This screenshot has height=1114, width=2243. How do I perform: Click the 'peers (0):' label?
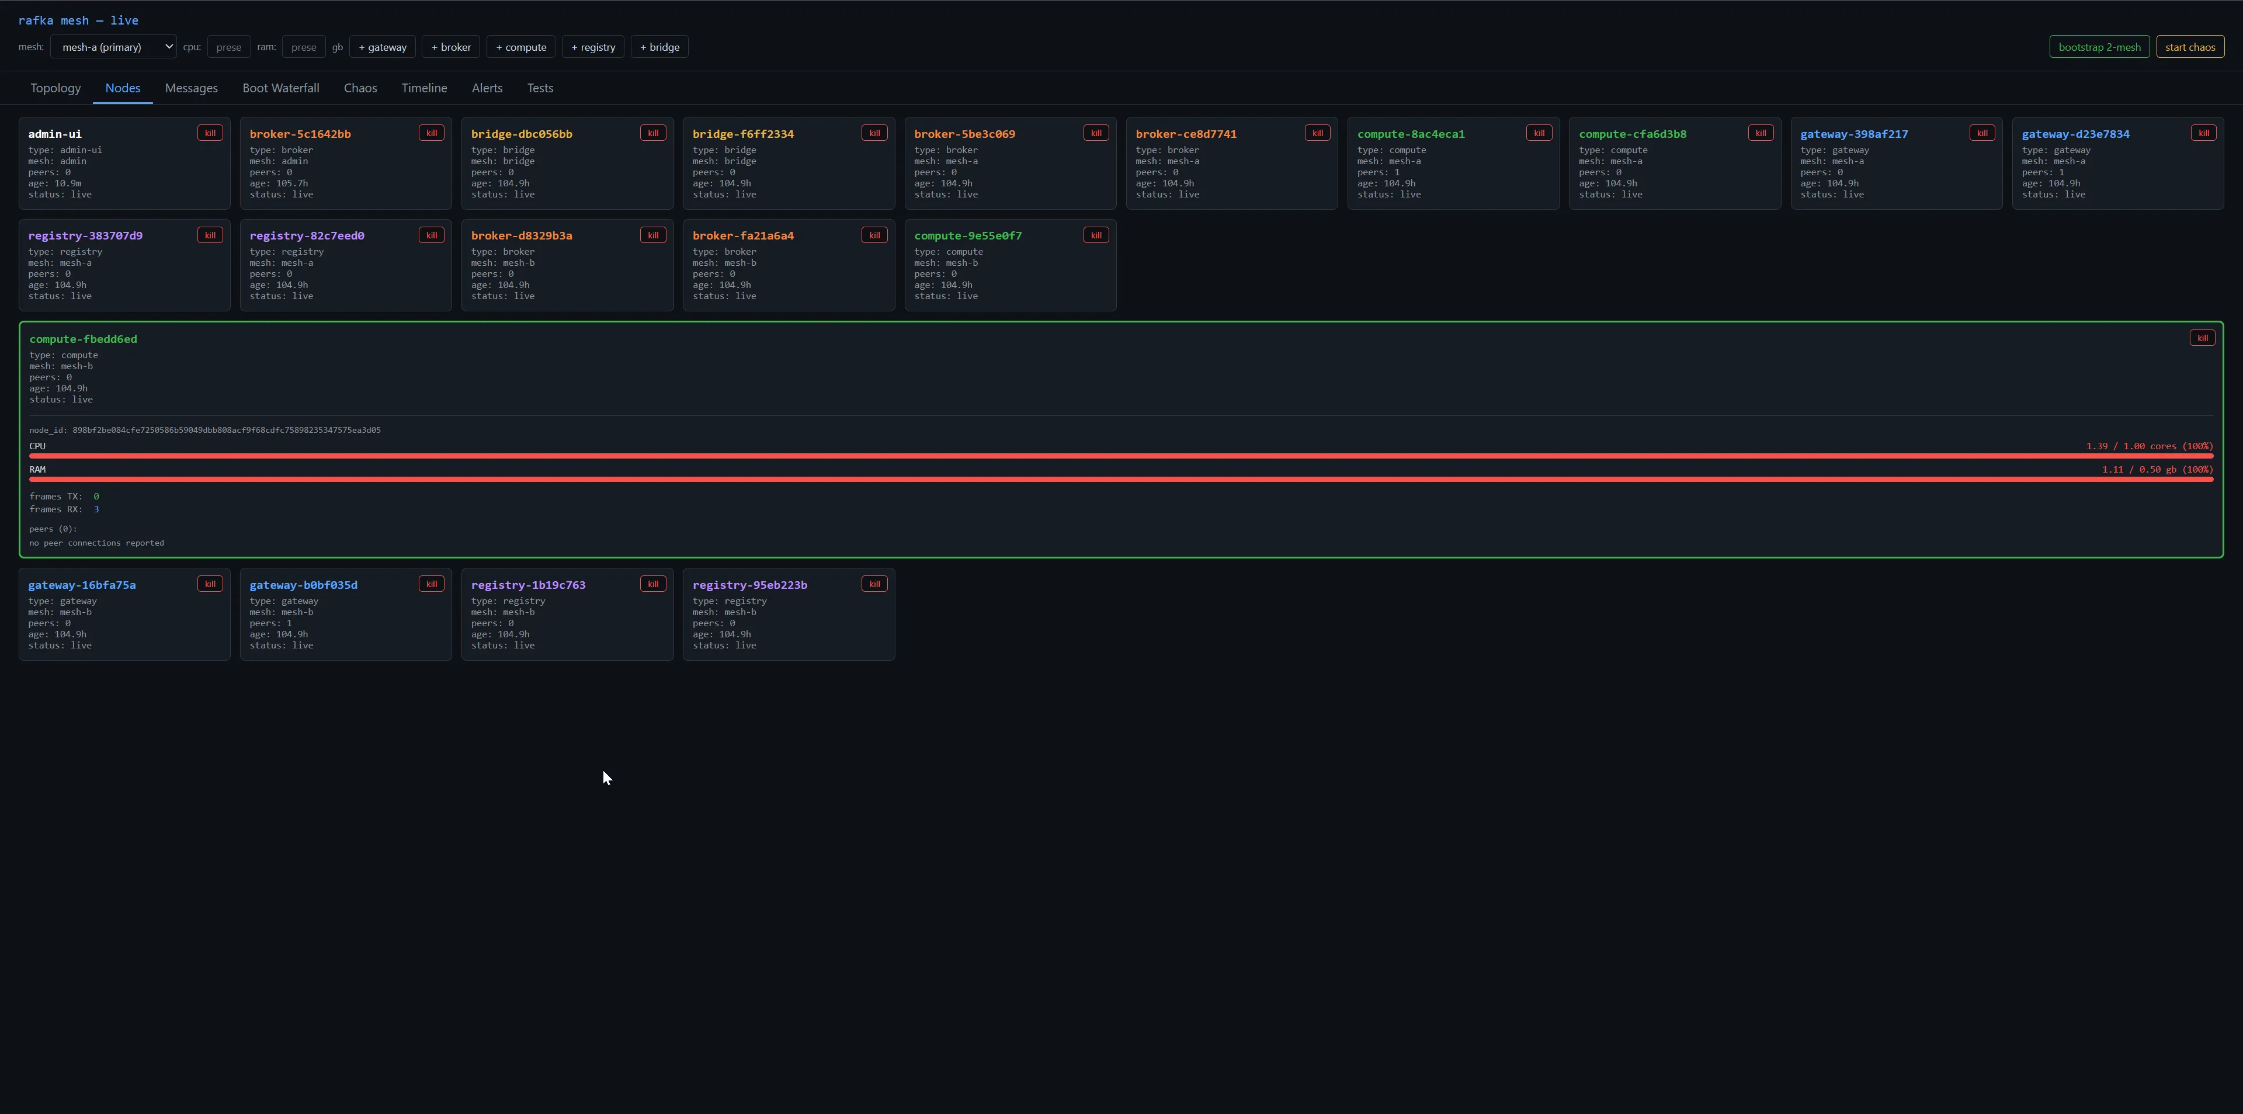(53, 530)
